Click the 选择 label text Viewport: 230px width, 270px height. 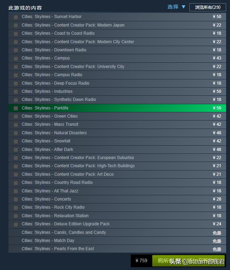coord(173,7)
